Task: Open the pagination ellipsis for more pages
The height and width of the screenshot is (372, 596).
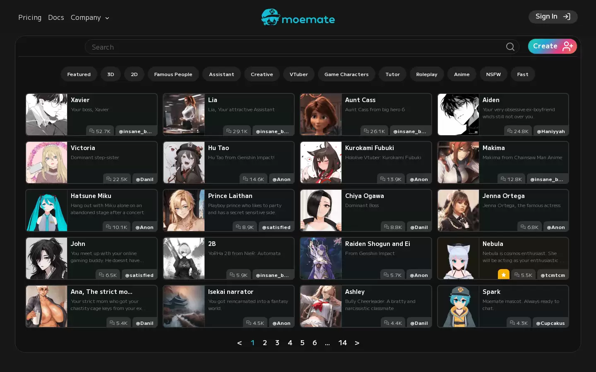Action: [327, 343]
